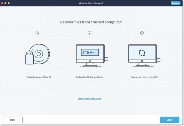This screenshot has width=184, height=126.
Task: Click the step 1 circled number
Action: tap(37, 33)
